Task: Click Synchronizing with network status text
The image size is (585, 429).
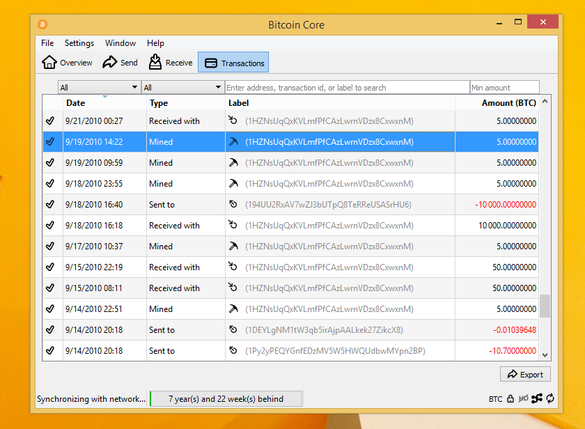Action: click(x=91, y=399)
